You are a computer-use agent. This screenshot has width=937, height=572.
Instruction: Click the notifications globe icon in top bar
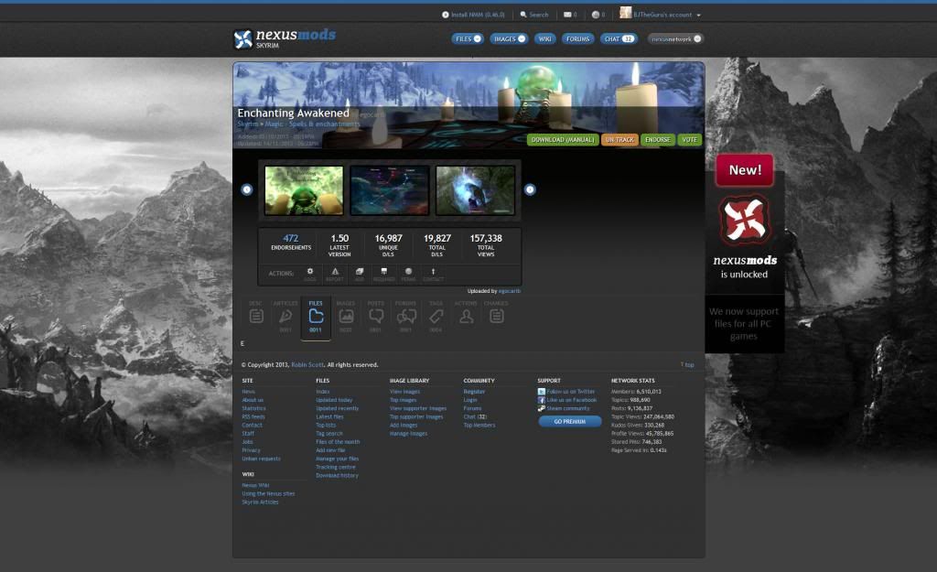[x=595, y=15]
